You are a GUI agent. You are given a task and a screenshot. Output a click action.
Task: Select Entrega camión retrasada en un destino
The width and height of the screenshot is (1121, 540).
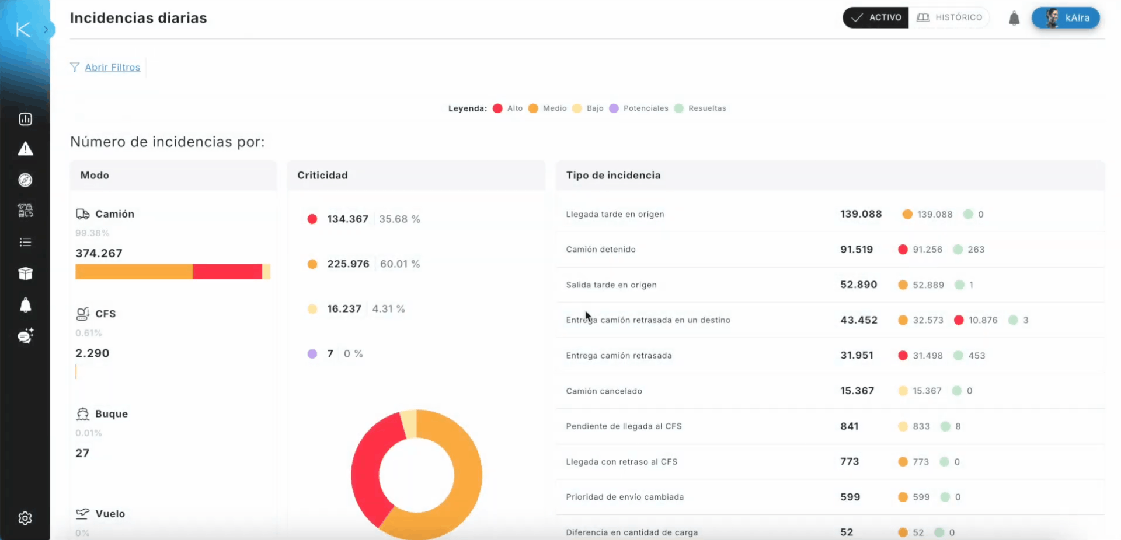coord(830,320)
